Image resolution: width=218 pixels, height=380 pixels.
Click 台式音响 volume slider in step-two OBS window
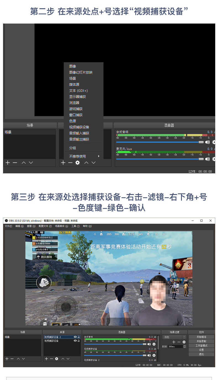pyautogui.click(x=160, y=142)
